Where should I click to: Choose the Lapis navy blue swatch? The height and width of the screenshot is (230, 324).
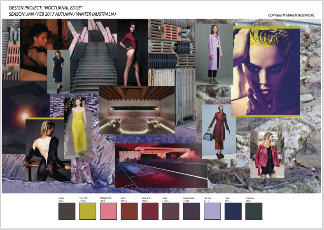[233, 211]
